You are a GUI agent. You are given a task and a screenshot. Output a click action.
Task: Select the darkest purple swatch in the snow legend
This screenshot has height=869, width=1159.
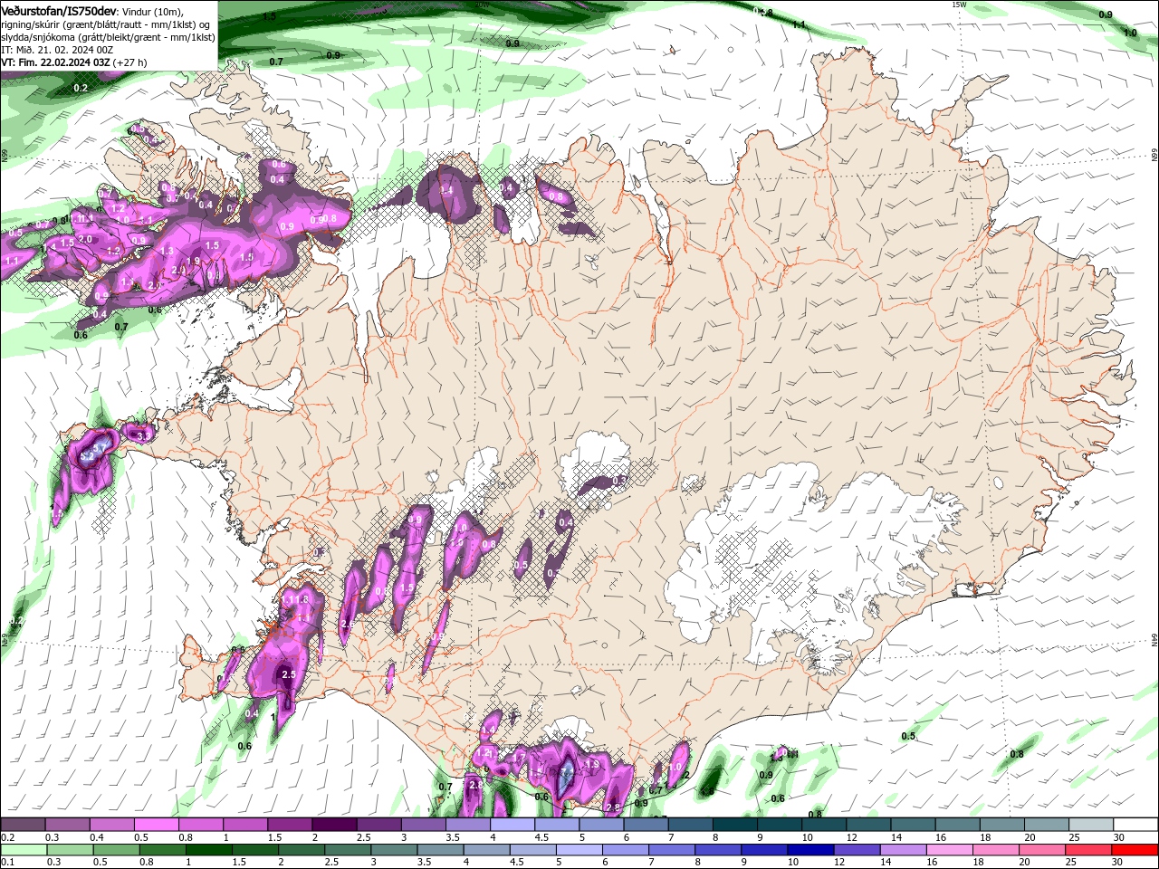tap(334, 825)
